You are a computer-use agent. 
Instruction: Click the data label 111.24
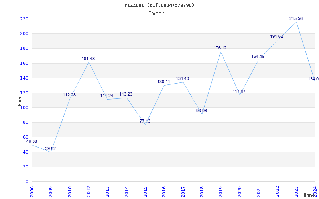point(106,96)
